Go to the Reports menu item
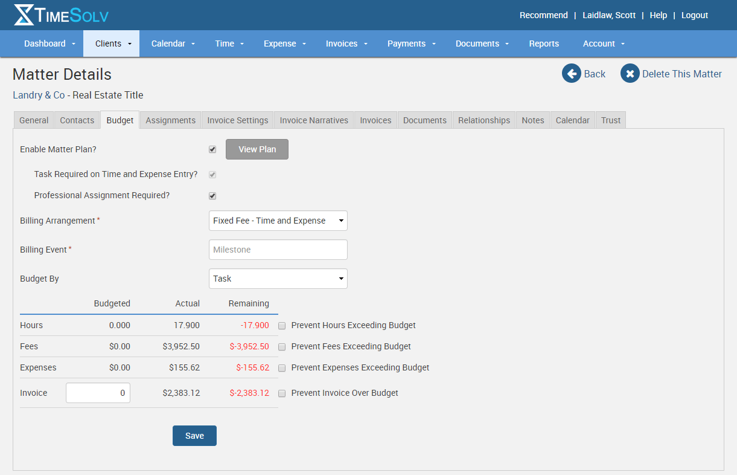Screen dimensions: 737x475 pyautogui.click(x=544, y=44)
